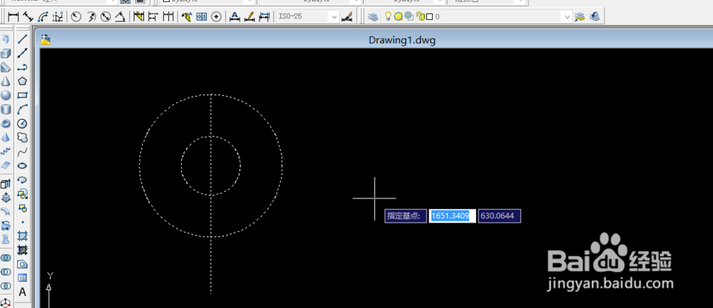Toggle layer 0 lock padlock icon
This screenshot has height=308, width=713.
420,17
